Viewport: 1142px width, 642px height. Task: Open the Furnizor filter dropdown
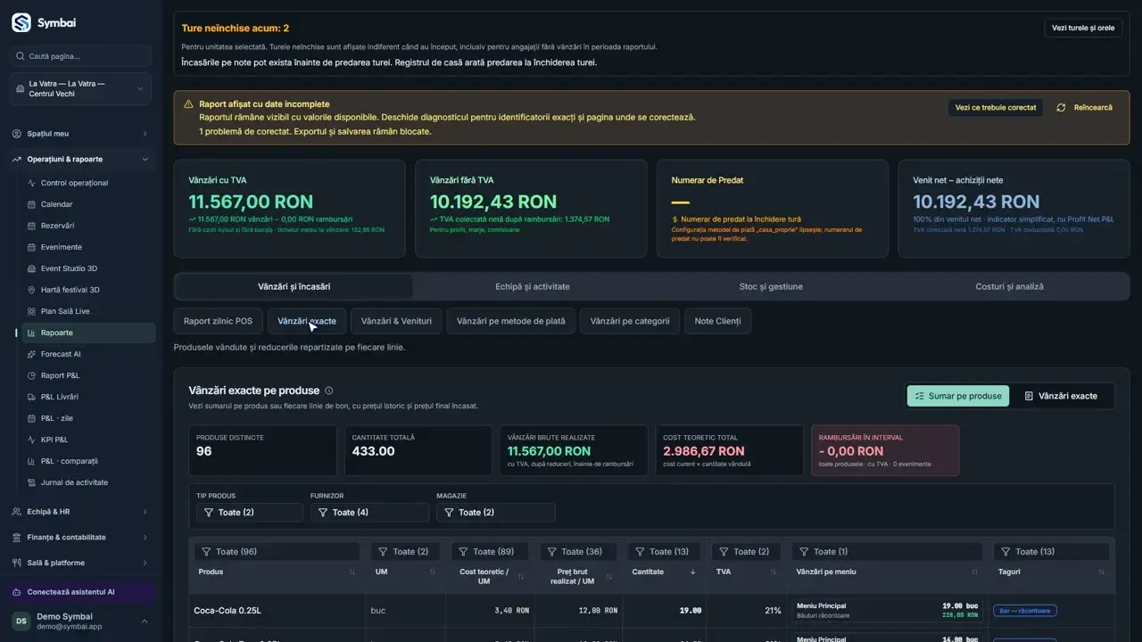tap(369, 513)
